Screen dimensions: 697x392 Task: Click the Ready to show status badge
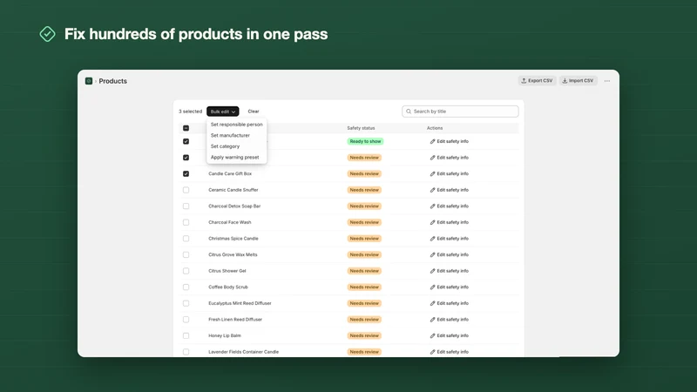(365, 141)
